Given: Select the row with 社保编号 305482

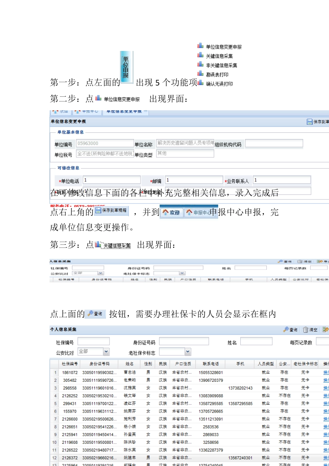Looking at the screenshot, I should (x=189, y=380).
